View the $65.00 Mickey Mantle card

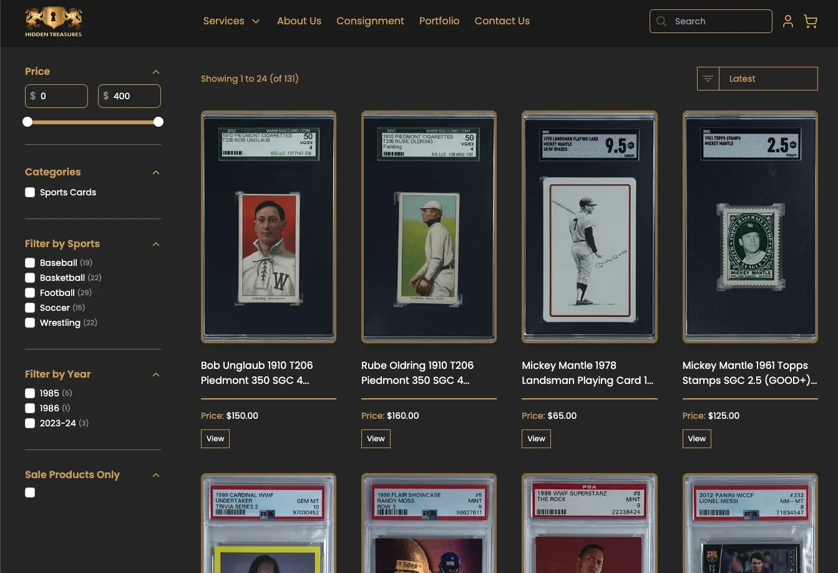(x=536, y=439)
